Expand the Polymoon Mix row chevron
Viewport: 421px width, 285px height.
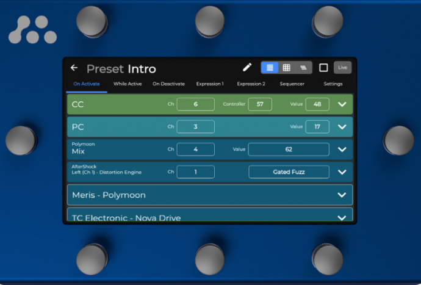(x=342, y=150)
